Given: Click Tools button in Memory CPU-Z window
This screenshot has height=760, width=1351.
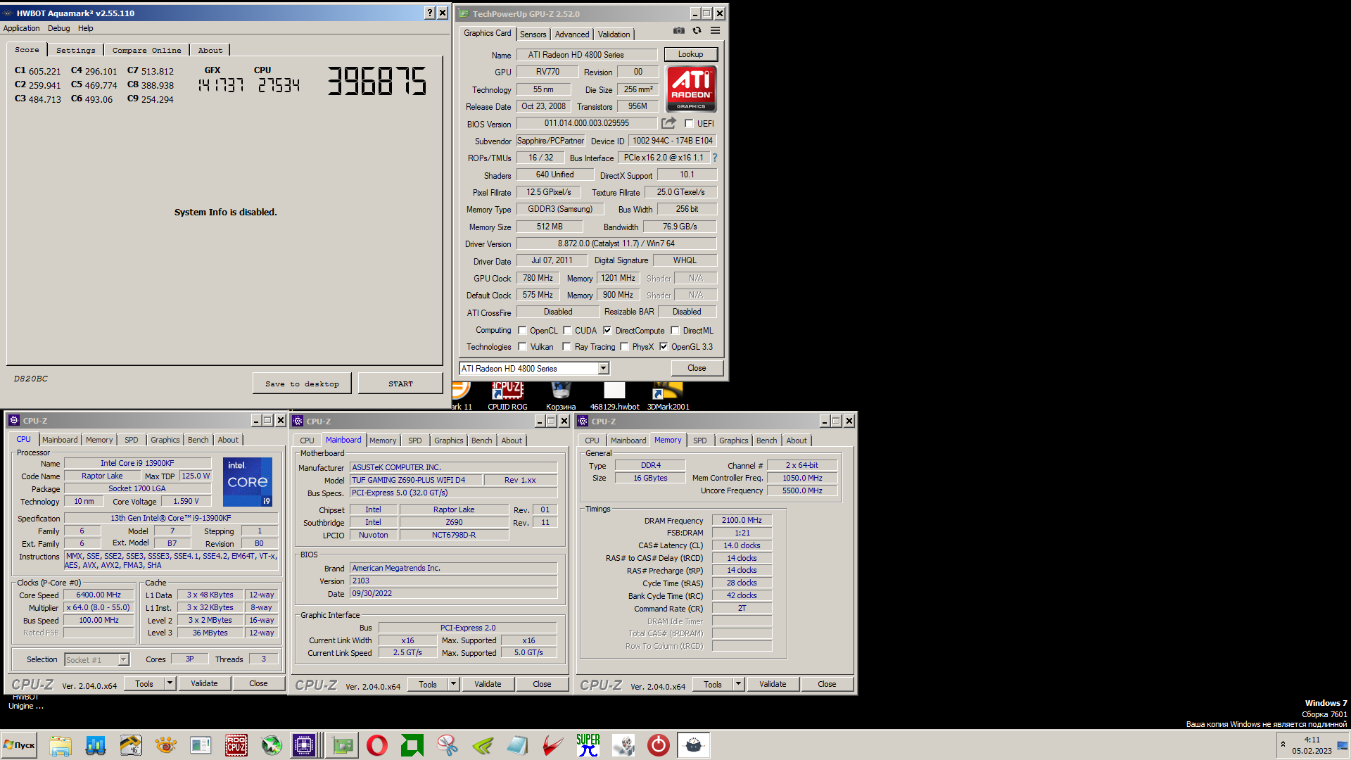Looking at the screenshot, I should (713, 684).
